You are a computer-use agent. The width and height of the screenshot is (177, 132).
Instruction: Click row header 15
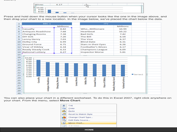[19, 55]
